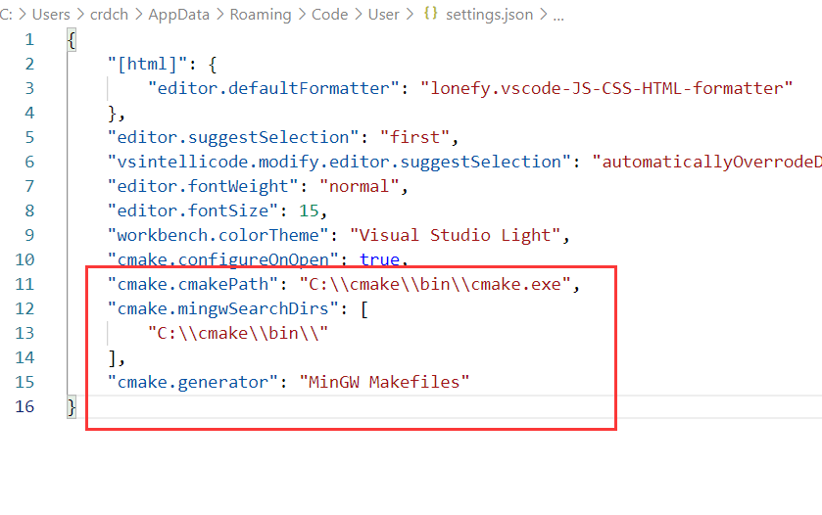Viewport: 822px width, 515px height.
Task: Click the opening brace on line 1
Action: 72,40
